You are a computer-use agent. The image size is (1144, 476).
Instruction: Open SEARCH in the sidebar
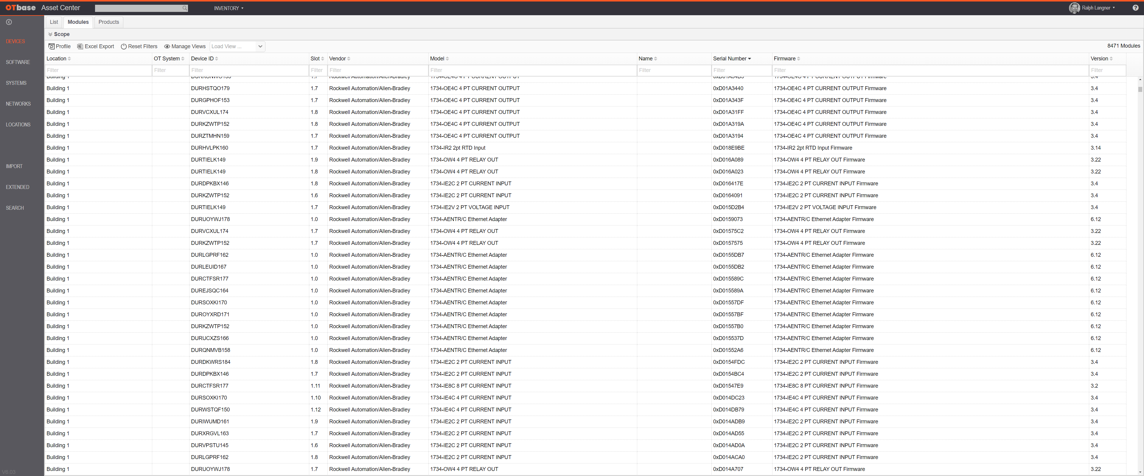(x=15, y=208)
